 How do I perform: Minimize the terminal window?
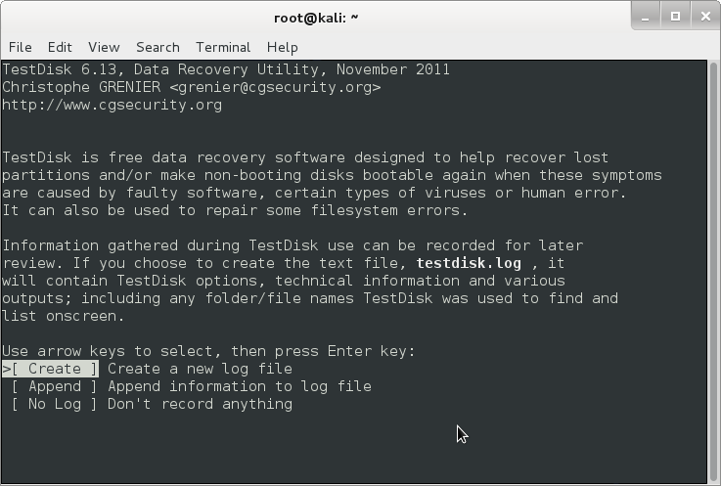tap(645, 17)
